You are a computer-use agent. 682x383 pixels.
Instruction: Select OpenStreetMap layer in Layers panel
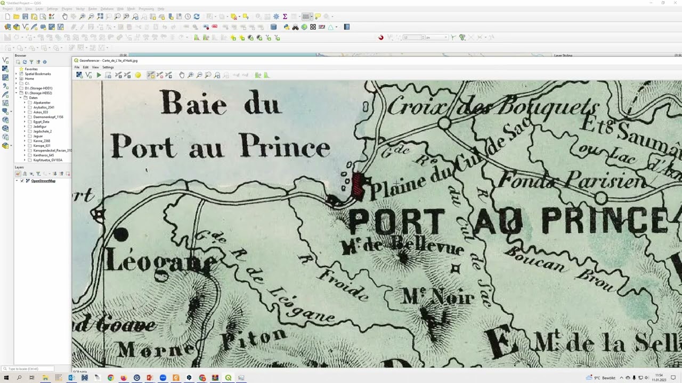pyautogui.click(x=43, y=181)
